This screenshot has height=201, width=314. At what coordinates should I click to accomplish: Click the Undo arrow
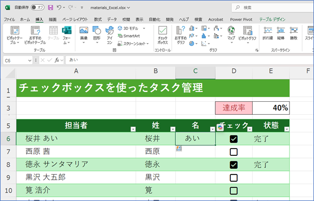(x=59, y=7)
